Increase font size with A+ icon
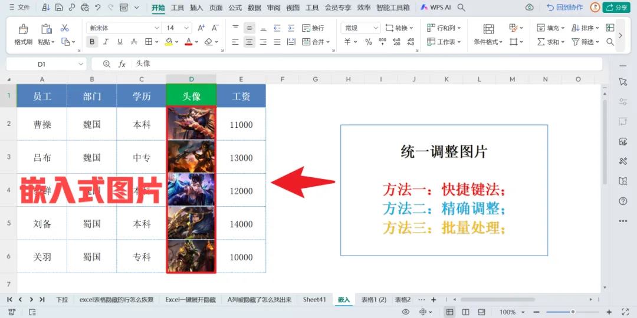 (201, 28)
